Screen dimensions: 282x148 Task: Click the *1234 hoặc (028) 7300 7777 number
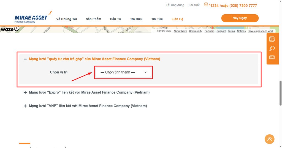click(x=233, y=6)
